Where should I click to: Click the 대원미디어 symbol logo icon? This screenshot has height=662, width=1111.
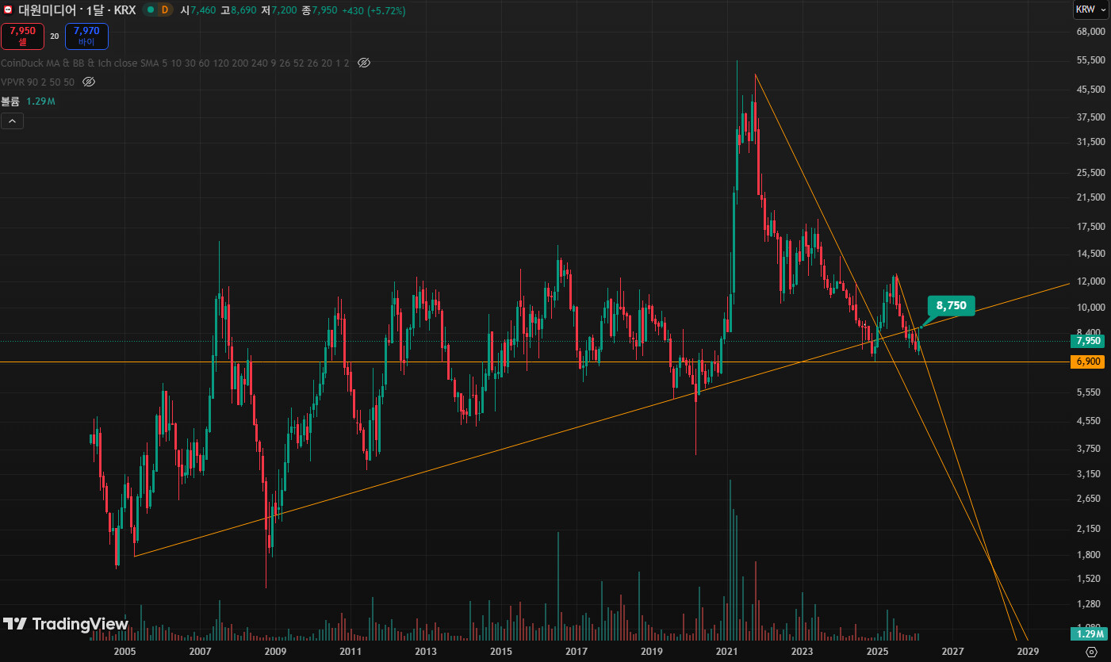click(x=8, y=10)
